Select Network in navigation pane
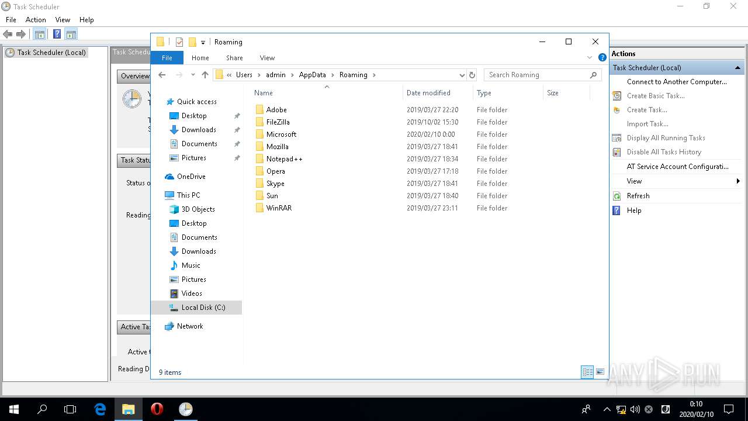 pyautogui.click(x=190, y=326)
